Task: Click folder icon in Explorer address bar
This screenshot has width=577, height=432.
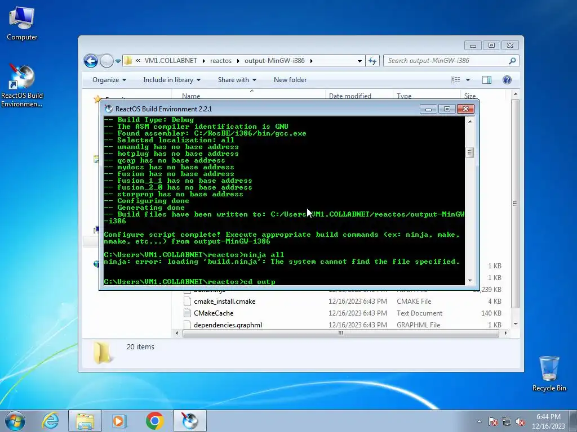Action: click(x=128, y=61)
